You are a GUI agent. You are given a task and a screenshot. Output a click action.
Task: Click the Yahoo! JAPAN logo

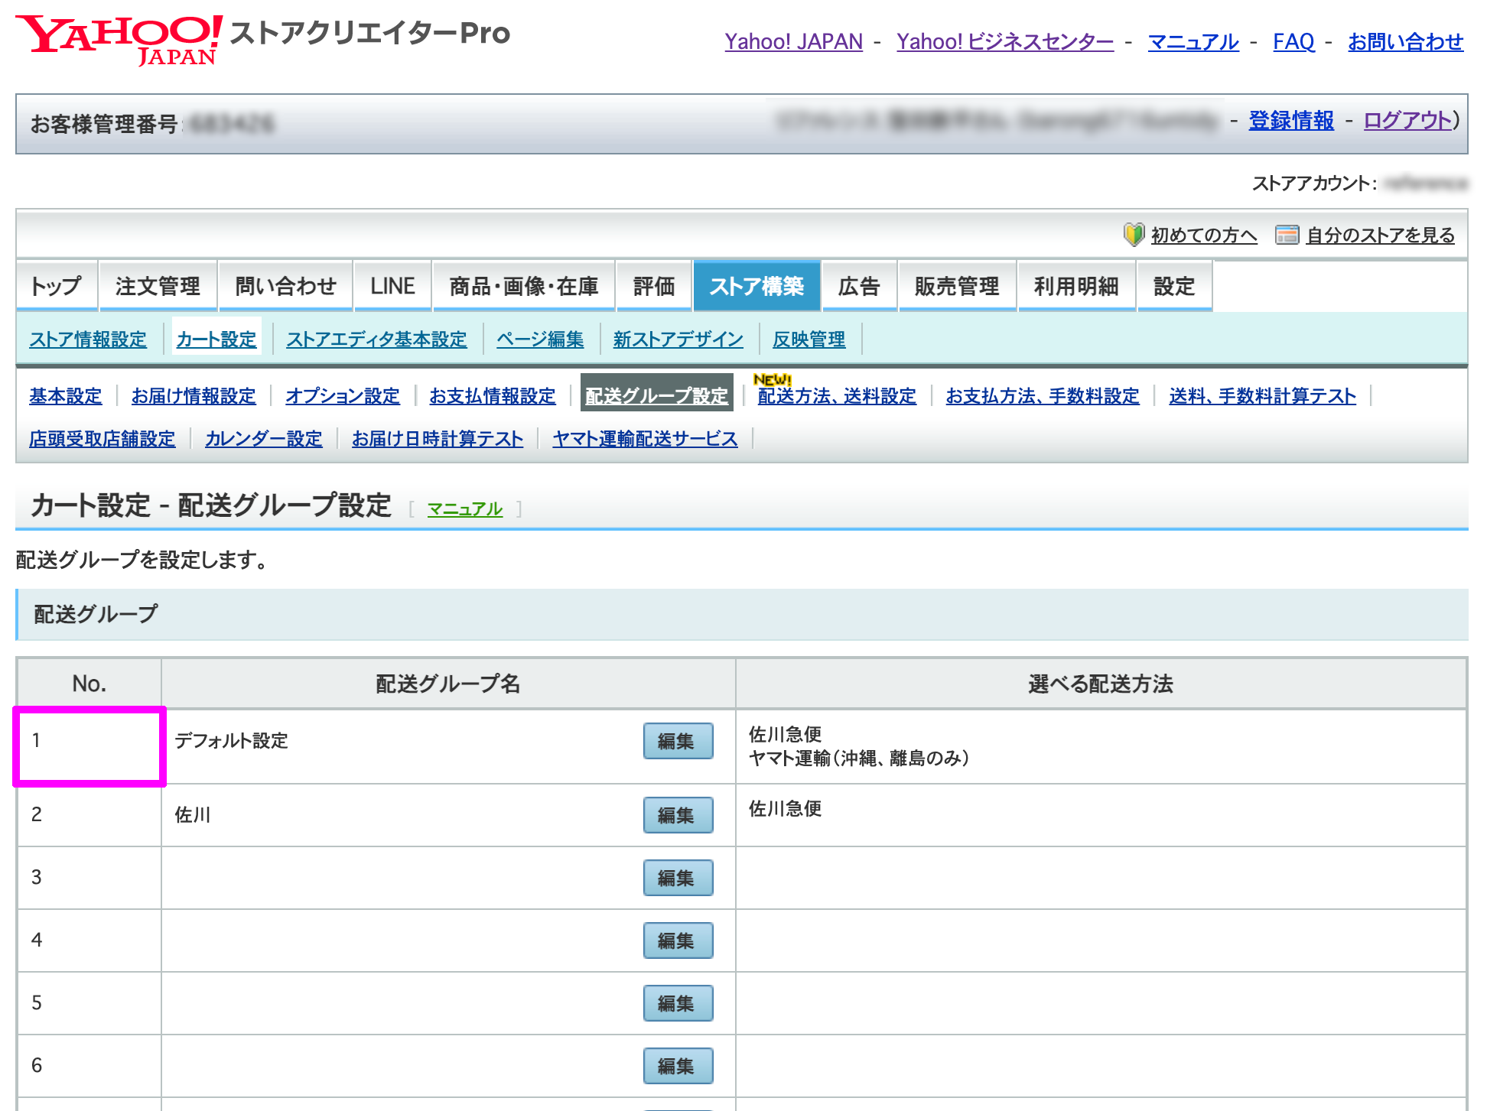point(119,40)
